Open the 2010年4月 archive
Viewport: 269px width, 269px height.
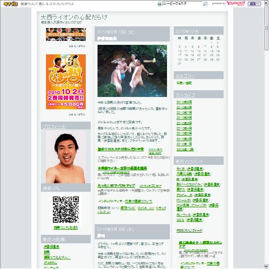(x=184, y=128)
